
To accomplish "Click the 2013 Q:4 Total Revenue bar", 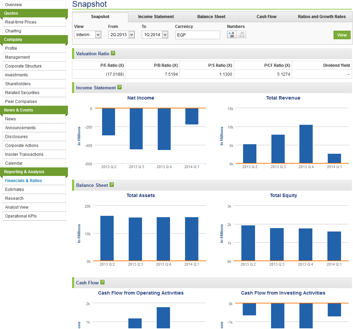I will pos(306,144).
